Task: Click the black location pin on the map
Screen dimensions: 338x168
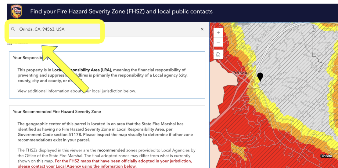Action: (x=260, y=77)
